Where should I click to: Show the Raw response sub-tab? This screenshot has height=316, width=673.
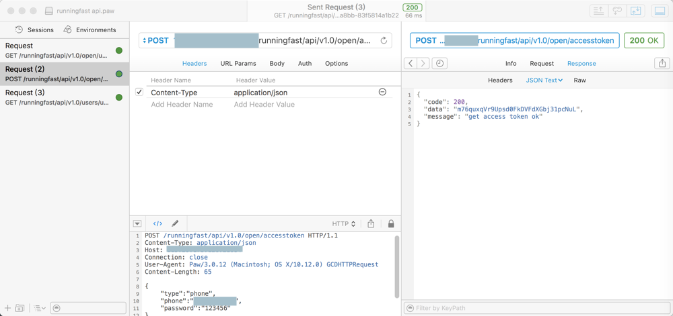click(579, 80)
